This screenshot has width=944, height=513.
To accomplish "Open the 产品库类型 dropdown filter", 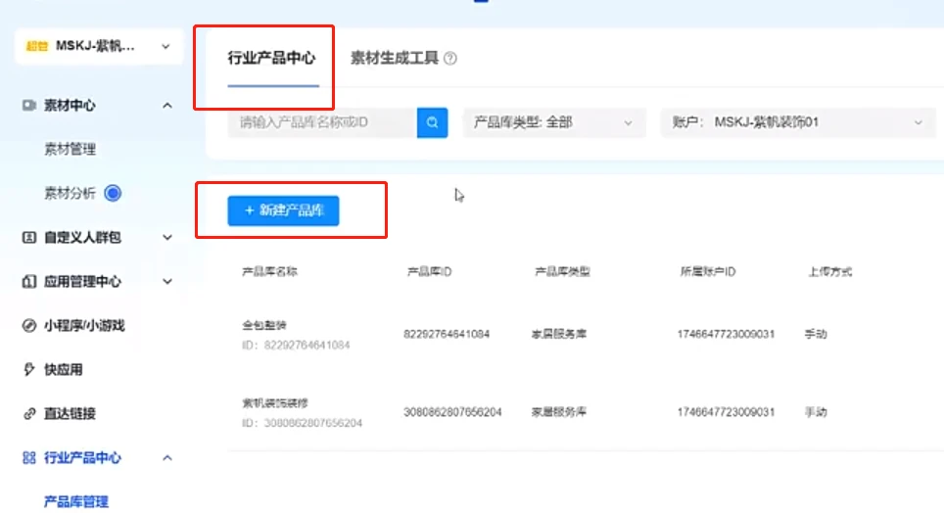I will [x=553, y=122].
